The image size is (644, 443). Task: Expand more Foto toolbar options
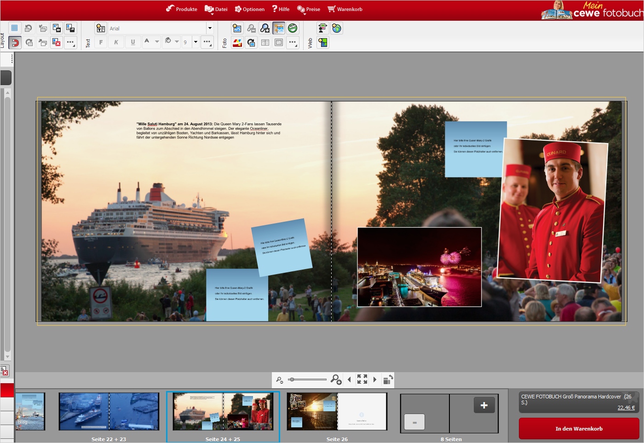(293, 43)
